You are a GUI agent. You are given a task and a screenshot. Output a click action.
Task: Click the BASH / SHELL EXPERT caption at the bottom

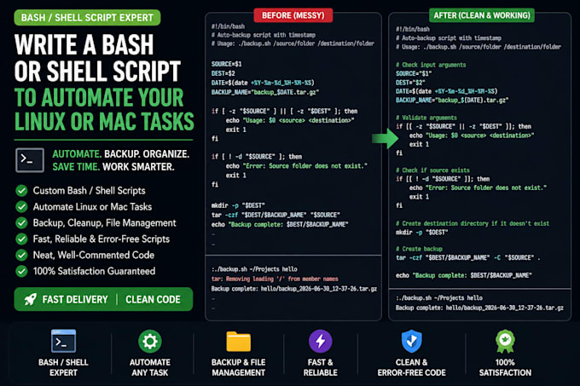tap(63, 367)
